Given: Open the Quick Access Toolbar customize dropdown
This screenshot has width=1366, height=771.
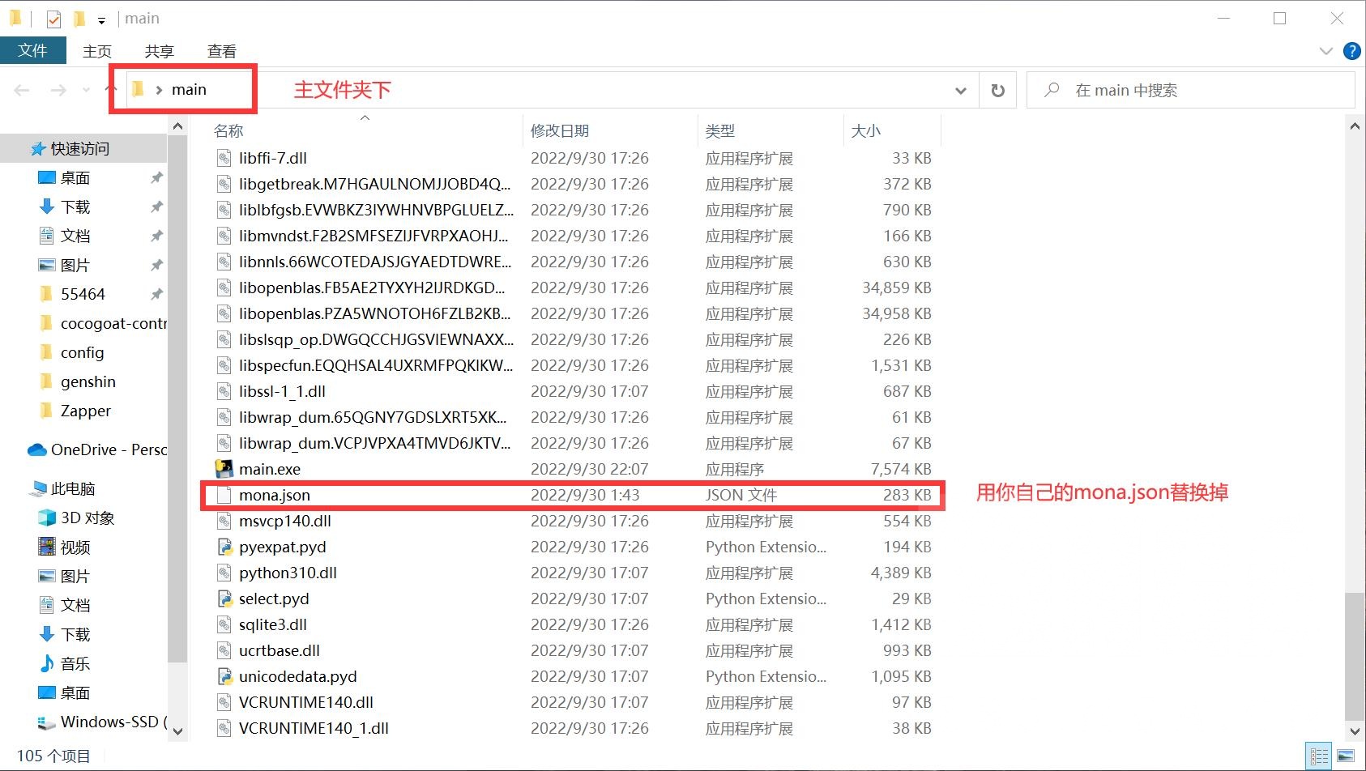Looking at the screenshot, I should click(102, 18).
